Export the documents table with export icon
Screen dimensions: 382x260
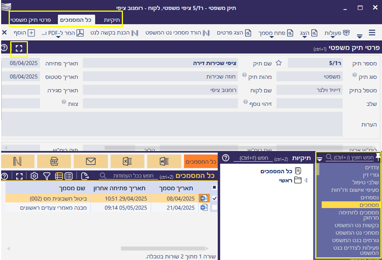click(x=85, y=176)
